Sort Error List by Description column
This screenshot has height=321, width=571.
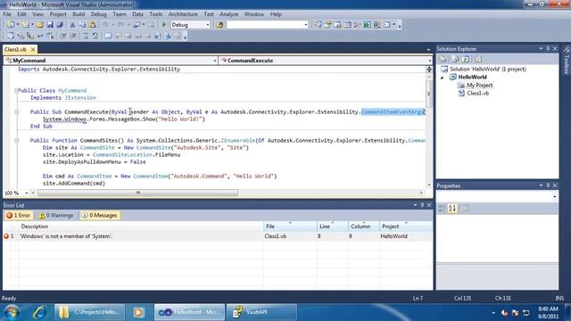[x=141, y=226]
